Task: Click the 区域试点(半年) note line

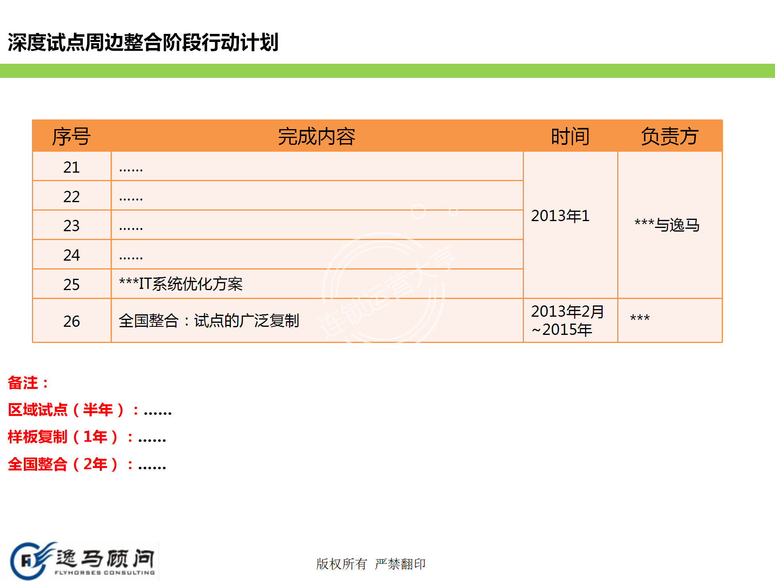Action: pyautogui.click(x=90, y=410)
